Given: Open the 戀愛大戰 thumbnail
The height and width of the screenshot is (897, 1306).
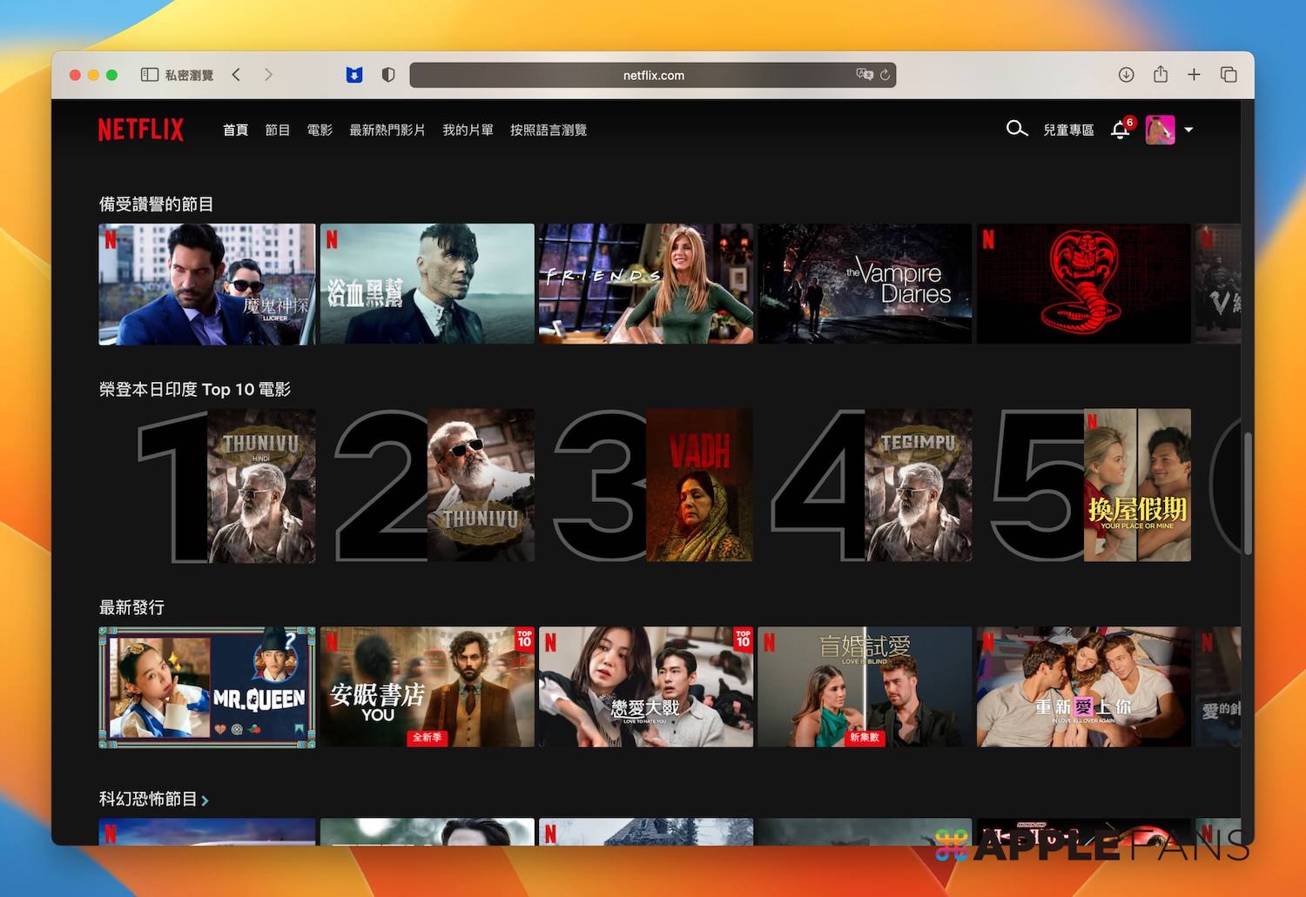Looking at the screenshot, I should click(646, 686).
